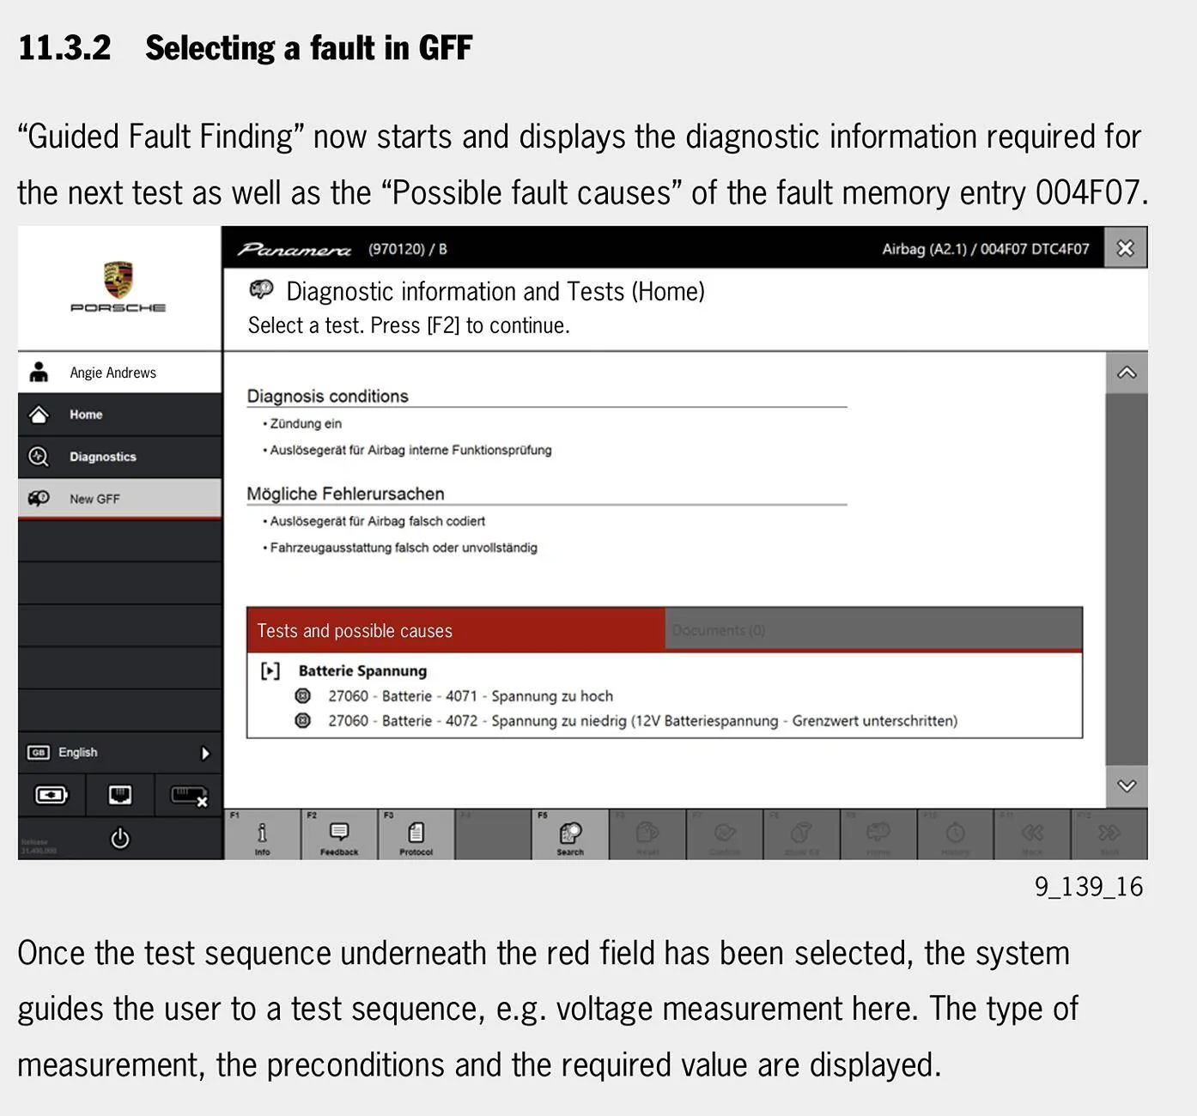Select test 4072 Spannung zu niedrig
The height and width of the screenshot is (1116, 1197).
[x=626, y=721]
